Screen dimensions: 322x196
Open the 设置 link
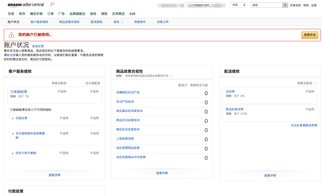314,5
